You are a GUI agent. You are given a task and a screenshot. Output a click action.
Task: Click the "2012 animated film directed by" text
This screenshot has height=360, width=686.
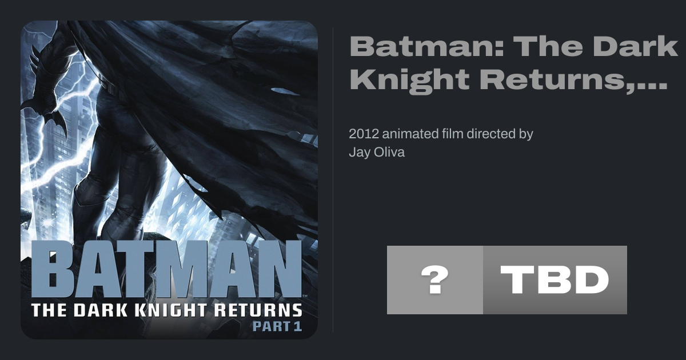pyautogui.click(x=441, y=134)
